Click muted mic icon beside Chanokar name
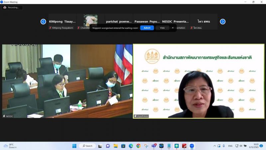Viewport: 266px width, 150px height. 78,28
